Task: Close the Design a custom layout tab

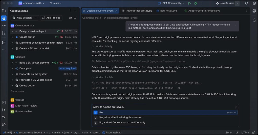Action: [x=116, y=11]
